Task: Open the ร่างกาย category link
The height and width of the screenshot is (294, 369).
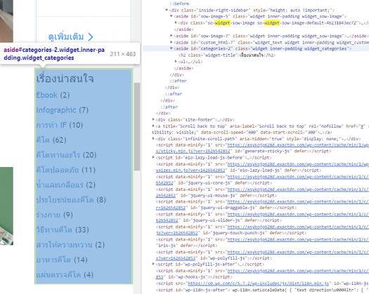Action: tap(48, 215)
